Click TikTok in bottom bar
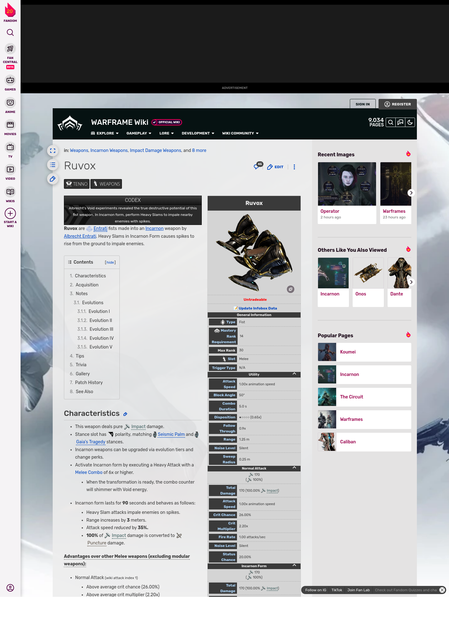The width and height of the screenshot is (449, 624). click(x=337, y=590)
